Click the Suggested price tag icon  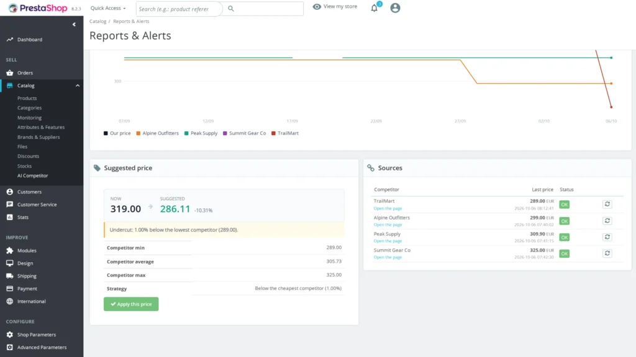(x=97, y=168)
